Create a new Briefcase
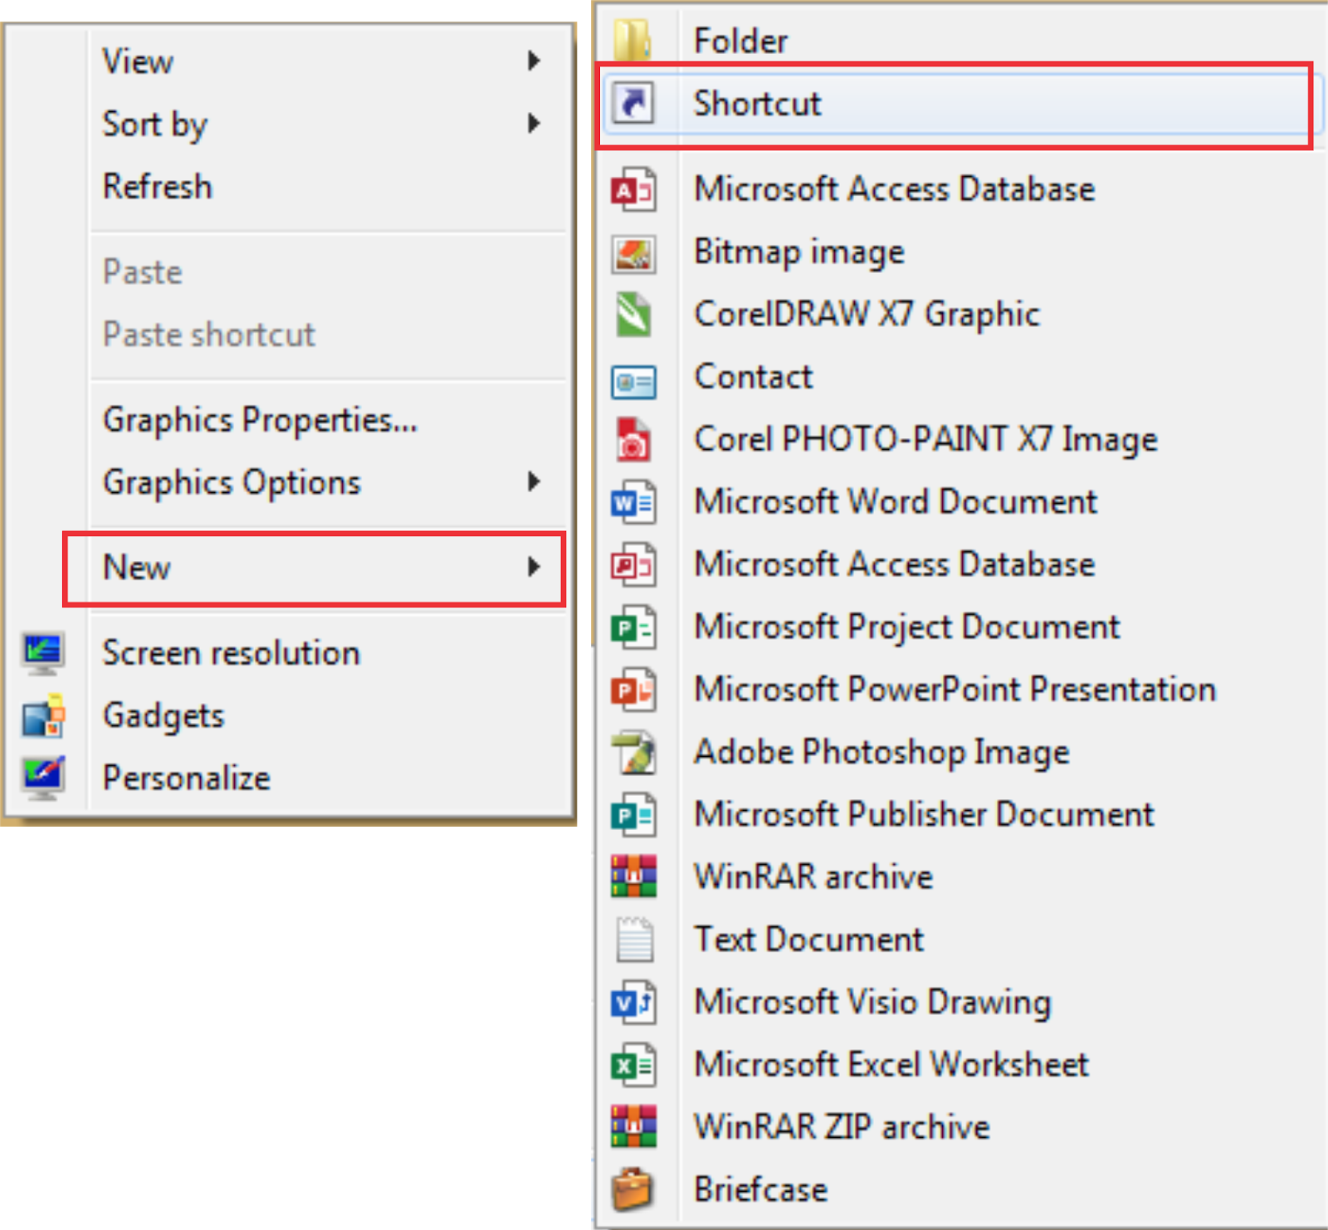Image resolution: width=1328 pixels, height=1230 pixels. point(760,1189)
